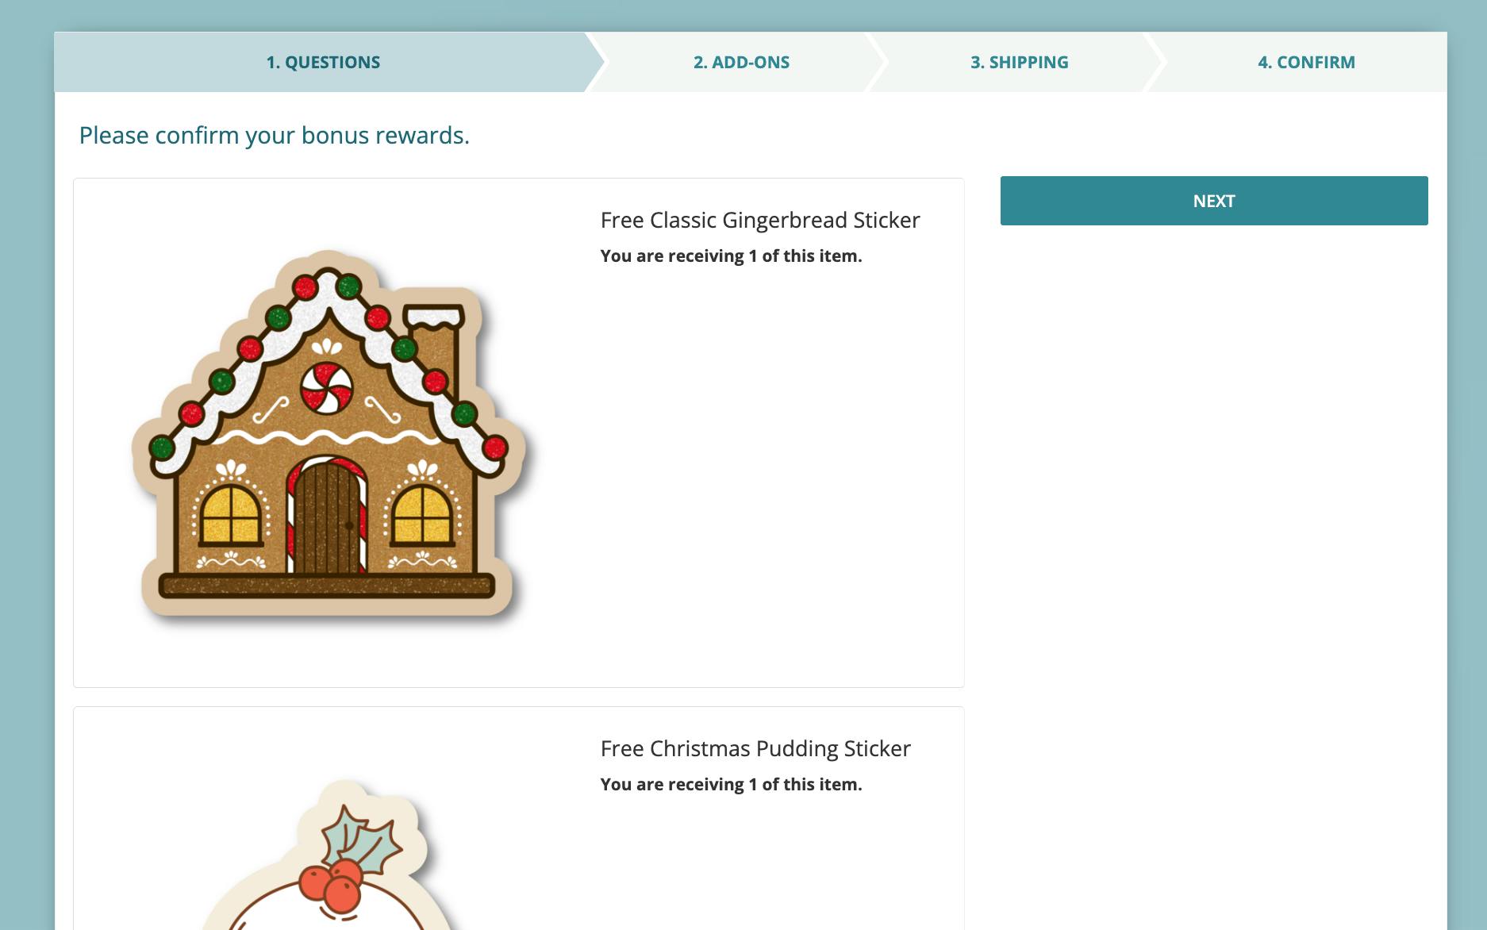
Task: Click the pudding 'You are receiving 1' text
Action: coord(731,785)
